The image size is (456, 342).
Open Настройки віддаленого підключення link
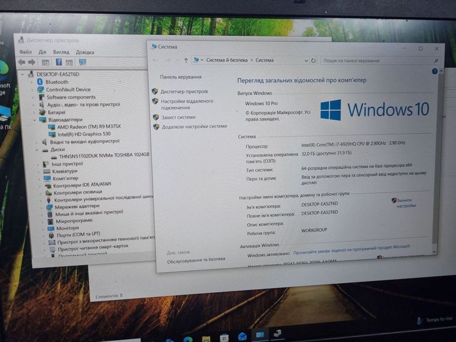[x=187, y=104]
